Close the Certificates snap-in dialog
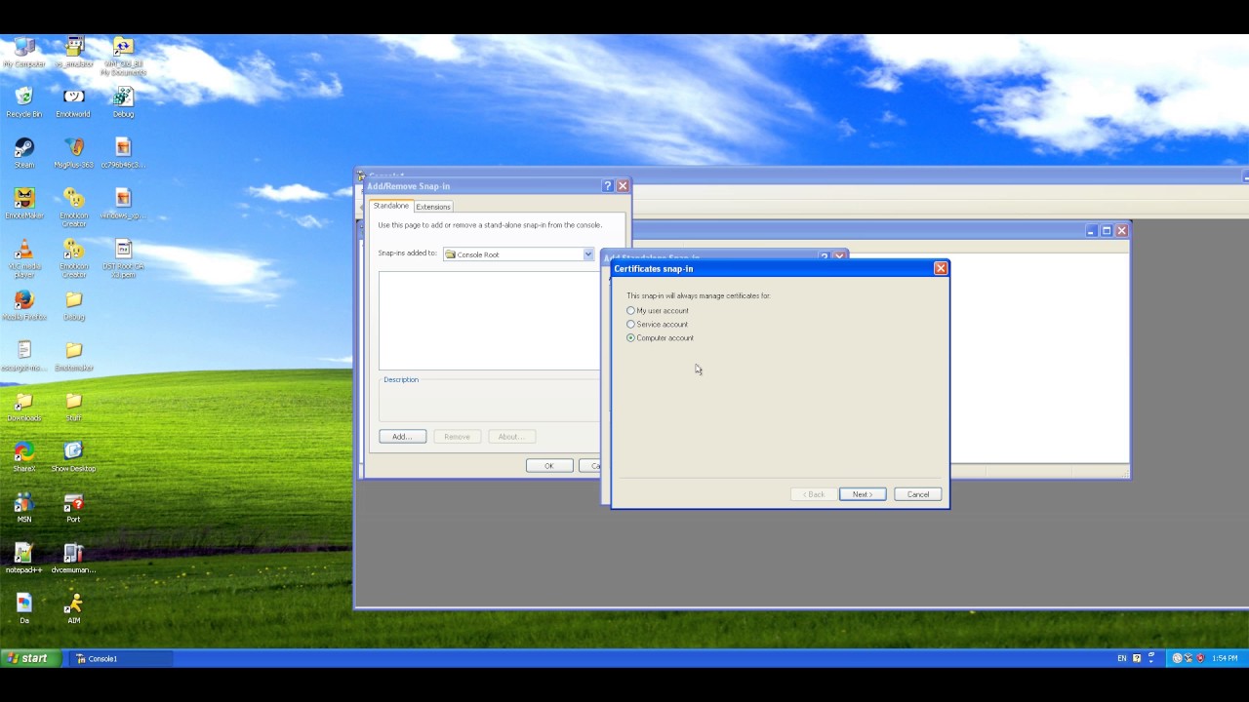Image resolution: width=1249 pixels, height=702 pixels. (941, 268)
